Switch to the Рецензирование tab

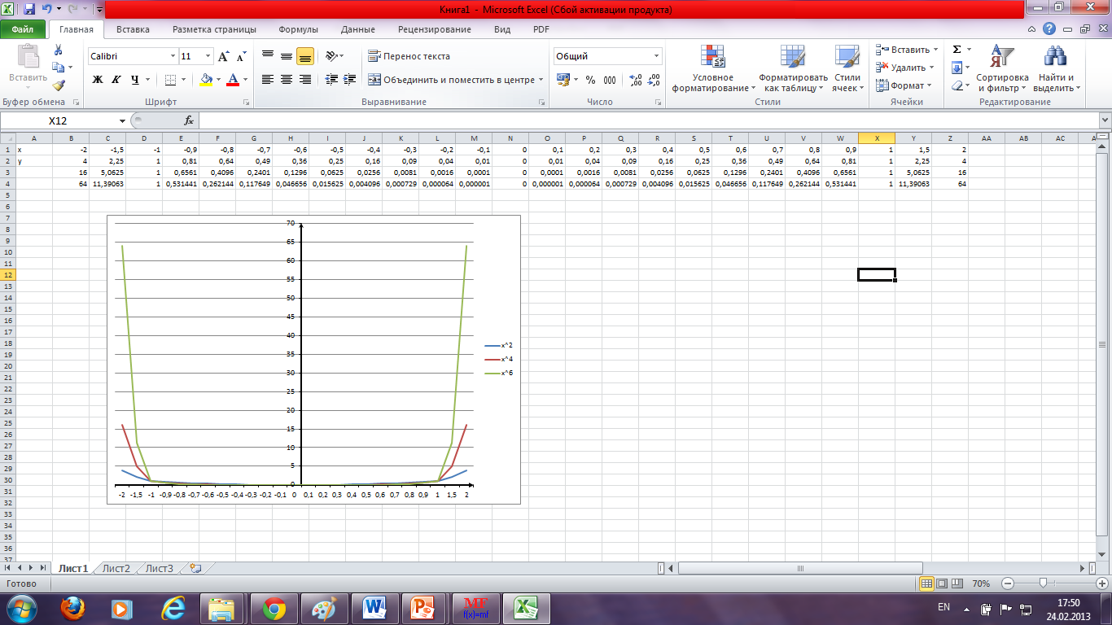coord(435,29)
